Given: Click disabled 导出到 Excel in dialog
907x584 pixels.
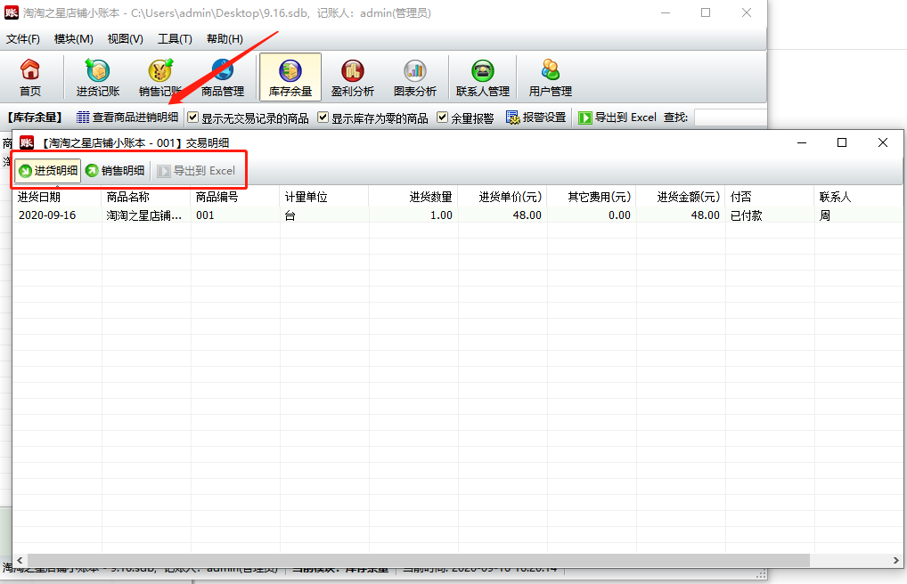Looking at the screenshot, I should (x=196, y=171).
